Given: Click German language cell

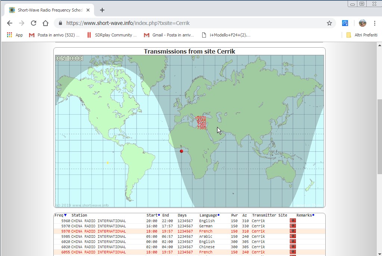Looking at the screenshot, I should pyautogui.click(x=206, y=226).
